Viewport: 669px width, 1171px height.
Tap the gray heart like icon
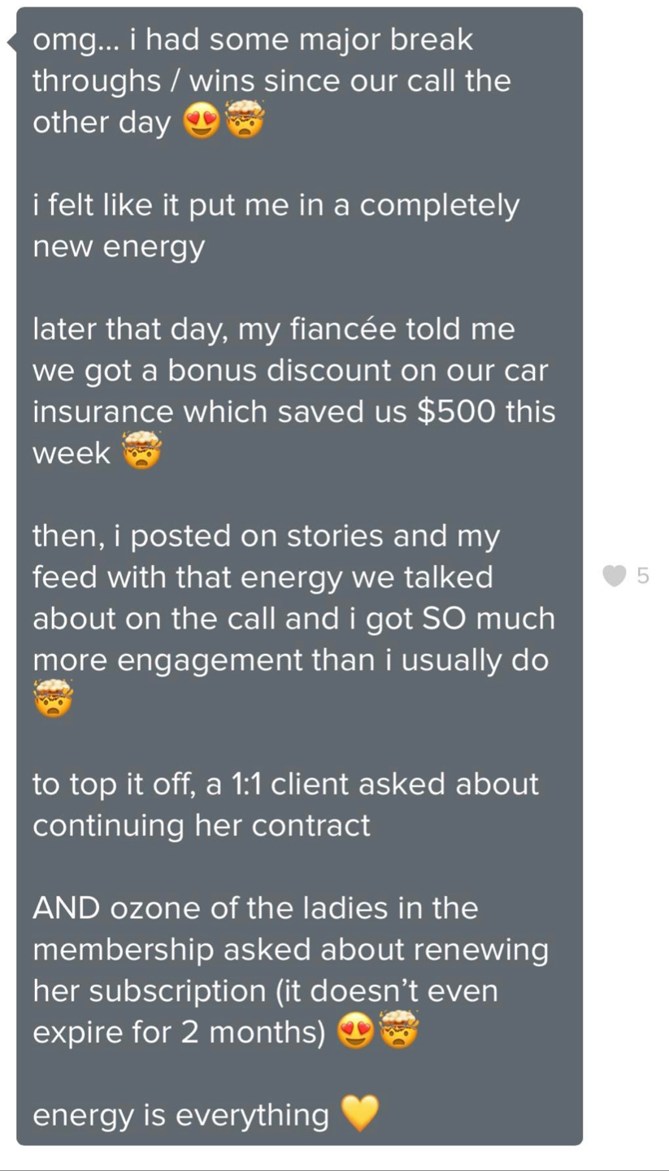point(615,577)
